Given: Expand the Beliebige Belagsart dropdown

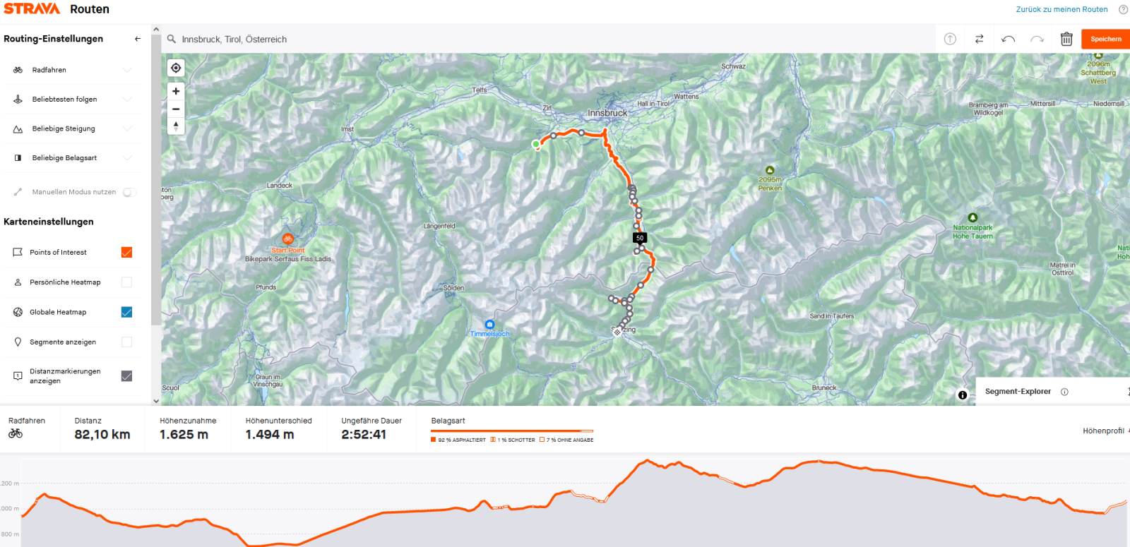Looking at the screenshot, I should coord(73,158).
